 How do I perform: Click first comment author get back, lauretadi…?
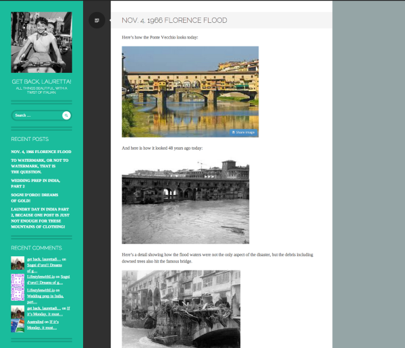click(44, 259)
